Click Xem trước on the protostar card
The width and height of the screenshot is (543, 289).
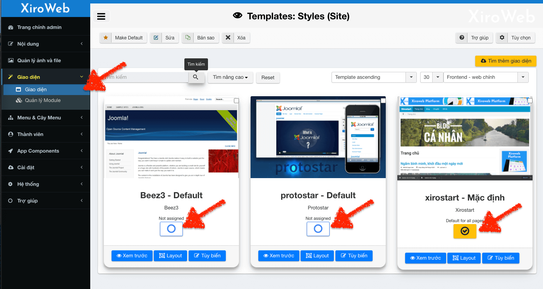coord(278,256)
